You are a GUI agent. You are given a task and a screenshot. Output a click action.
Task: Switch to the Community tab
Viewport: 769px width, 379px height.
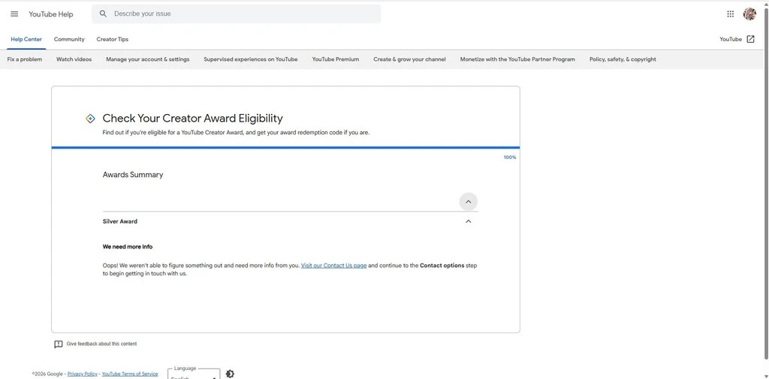click(69, 39)
